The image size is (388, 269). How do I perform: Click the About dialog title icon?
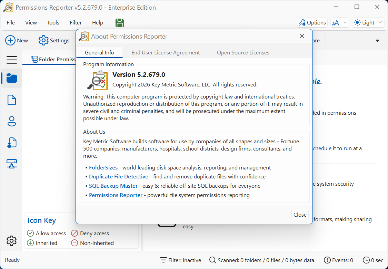pos(84,37)
